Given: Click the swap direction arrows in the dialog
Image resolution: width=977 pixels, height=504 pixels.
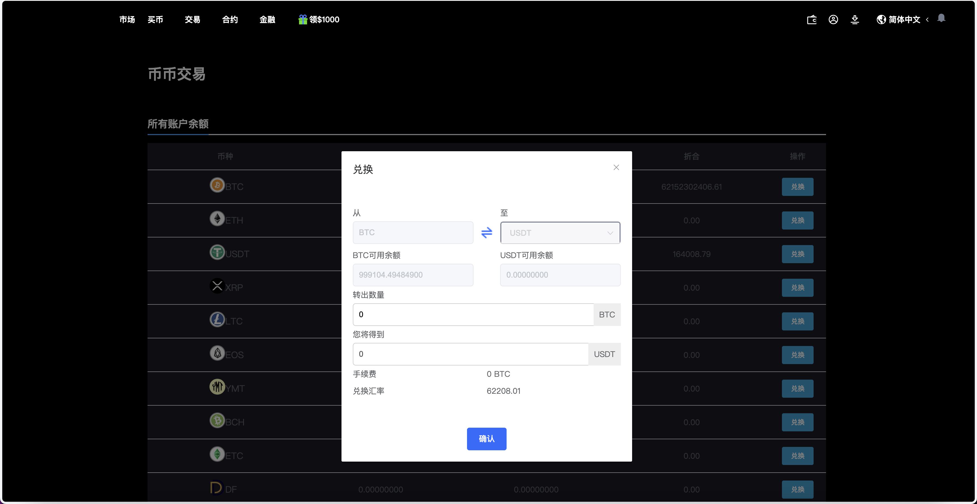Looking at the screenshot, I should click(x=487, y=232).
